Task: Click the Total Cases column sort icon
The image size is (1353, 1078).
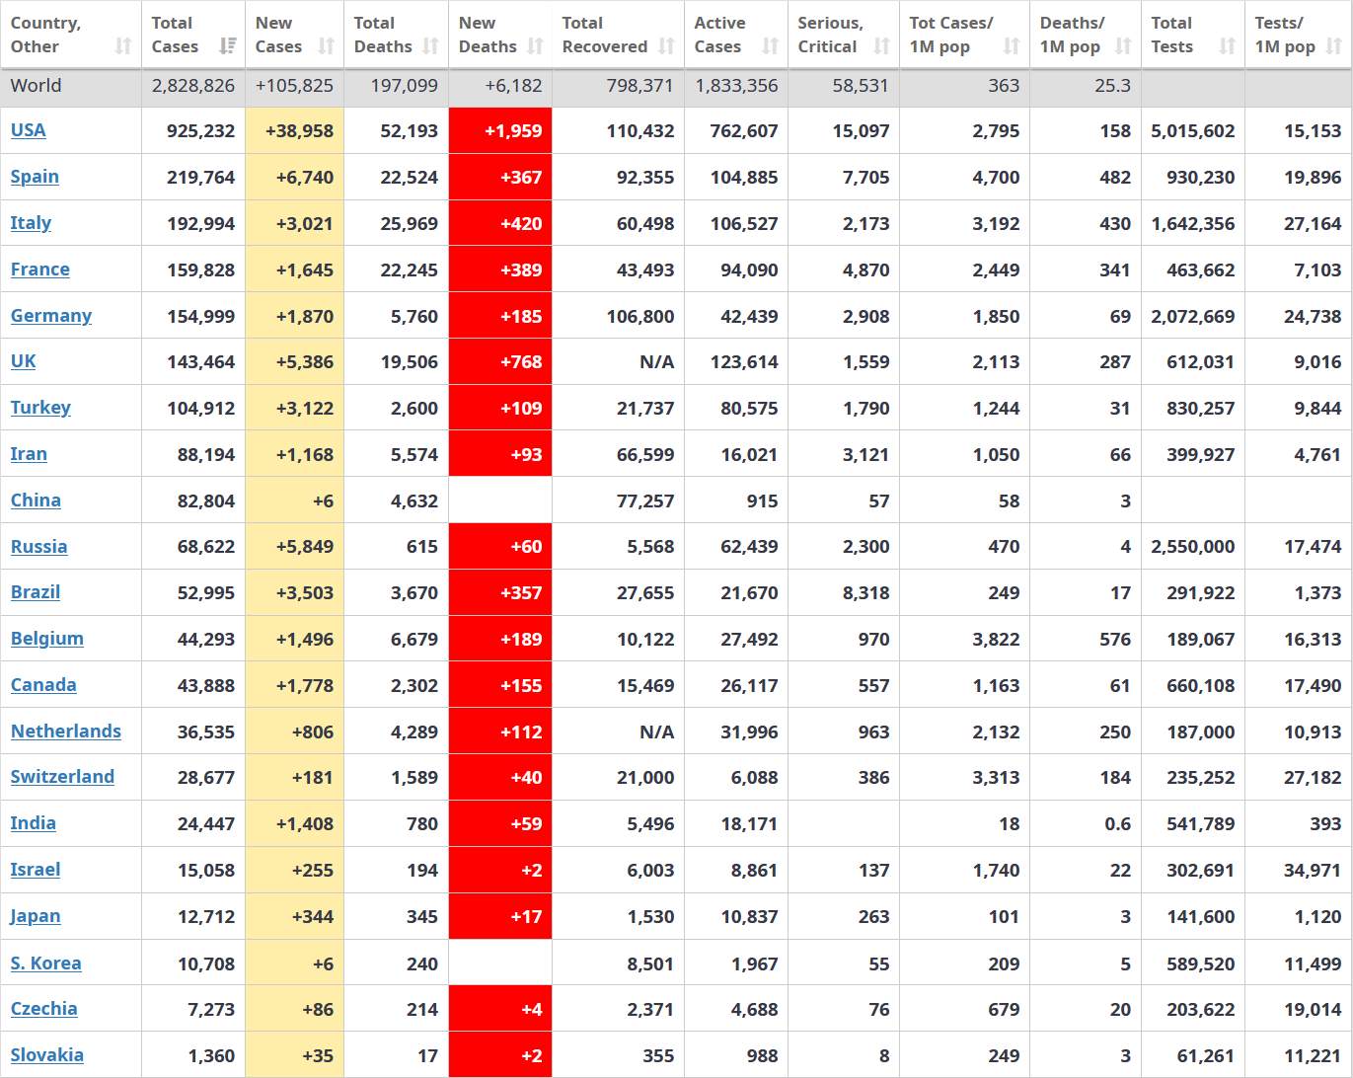Action: [228, 46]
